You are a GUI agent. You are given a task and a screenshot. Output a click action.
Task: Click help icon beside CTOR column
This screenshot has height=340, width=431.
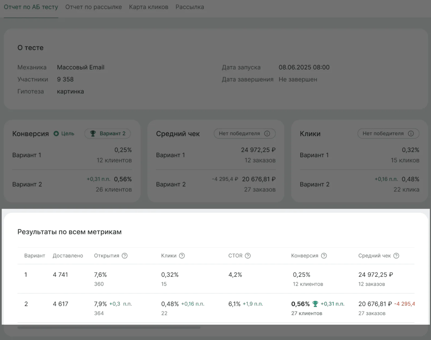click(x=248, y=256)
